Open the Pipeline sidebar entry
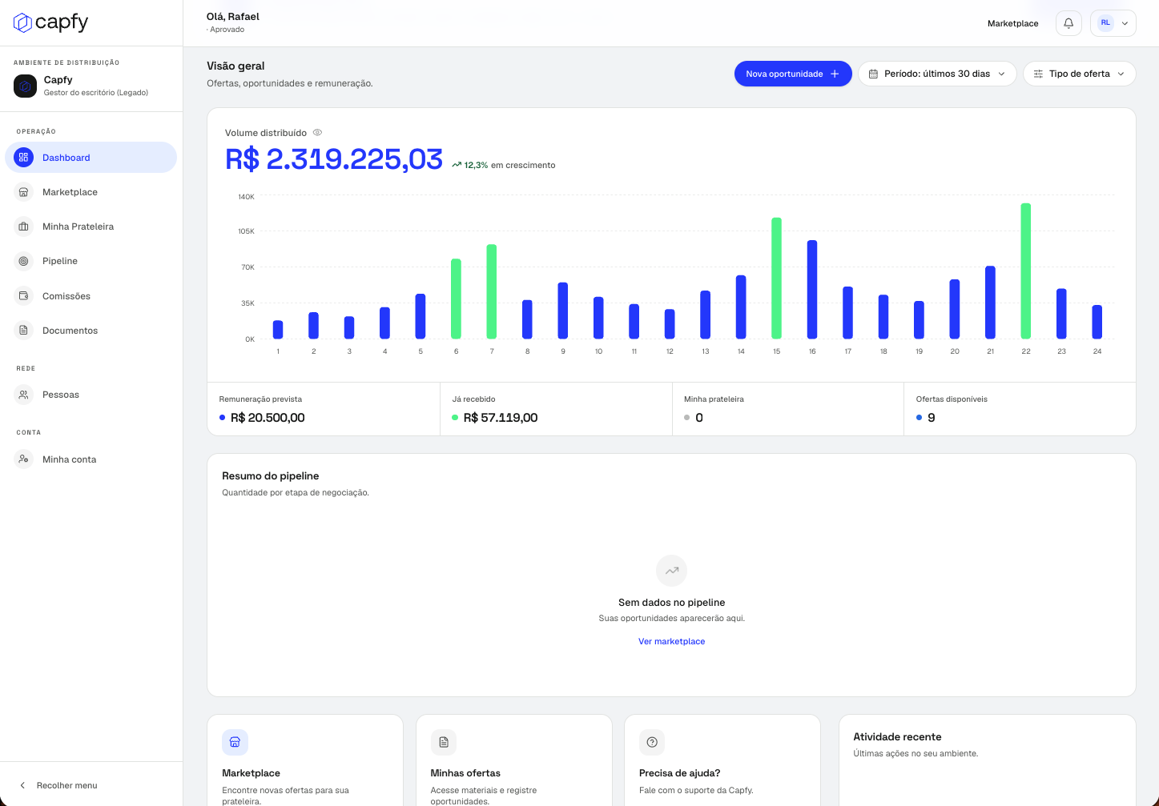1159x806 pixels. [91, 261]
